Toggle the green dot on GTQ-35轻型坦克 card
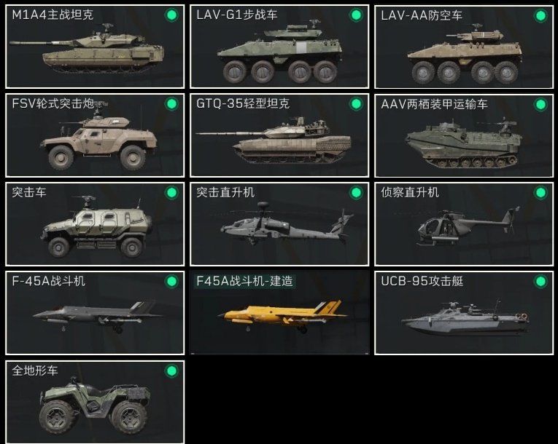The image size is (558, 444). 356,104
